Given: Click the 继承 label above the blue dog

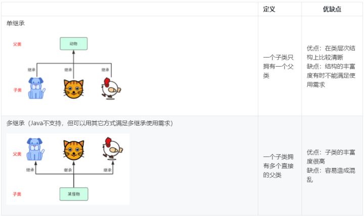Looking at the screenshot, I should [x=31, y=70].
